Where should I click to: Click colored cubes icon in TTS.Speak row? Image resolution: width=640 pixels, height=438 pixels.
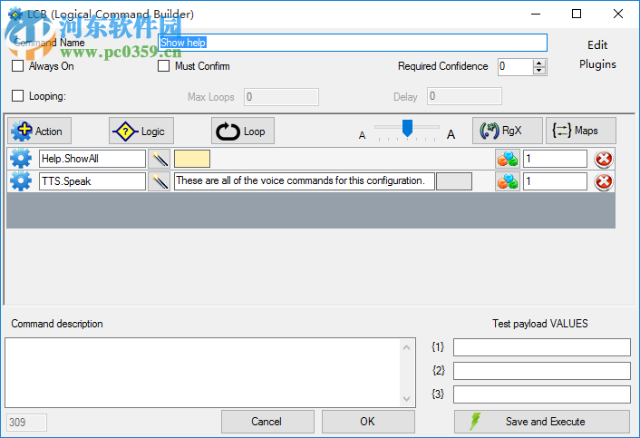point(508,181)
